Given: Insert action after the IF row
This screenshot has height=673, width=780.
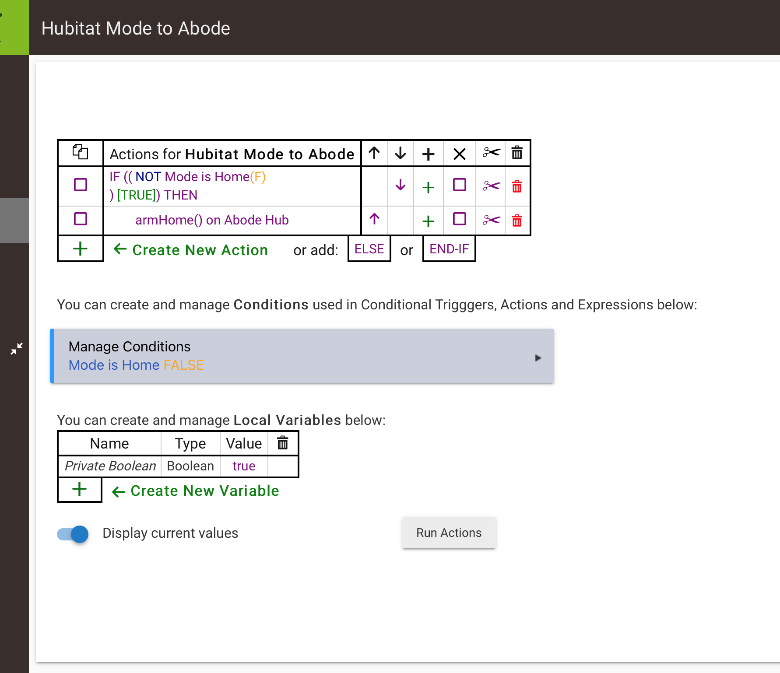Looking at the screenshot, I should 428,187.
